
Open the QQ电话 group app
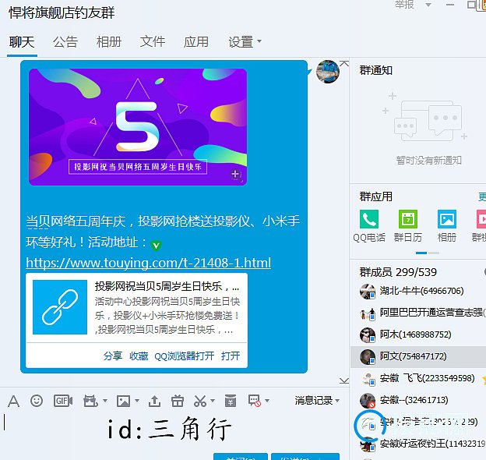[369, 219]
